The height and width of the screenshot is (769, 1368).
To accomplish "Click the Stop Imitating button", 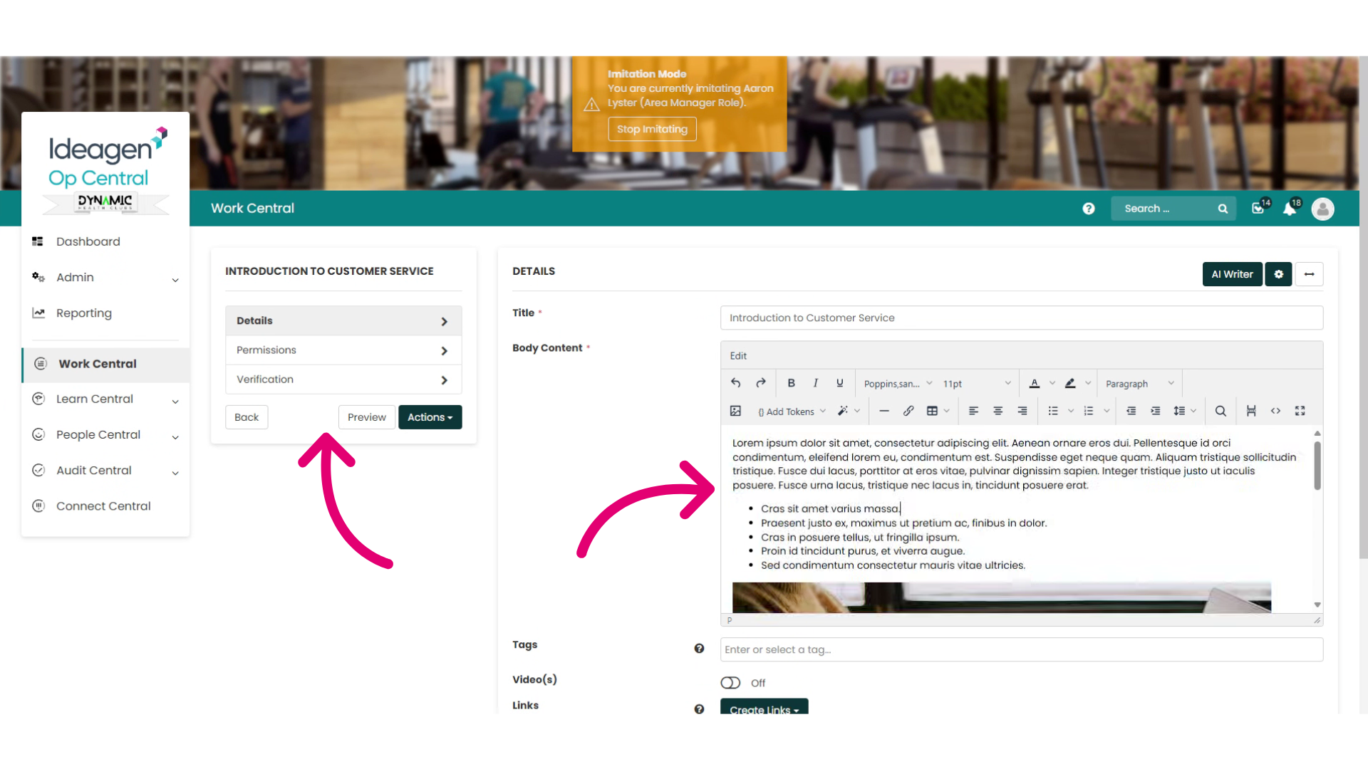I will [x=652, y=129].
